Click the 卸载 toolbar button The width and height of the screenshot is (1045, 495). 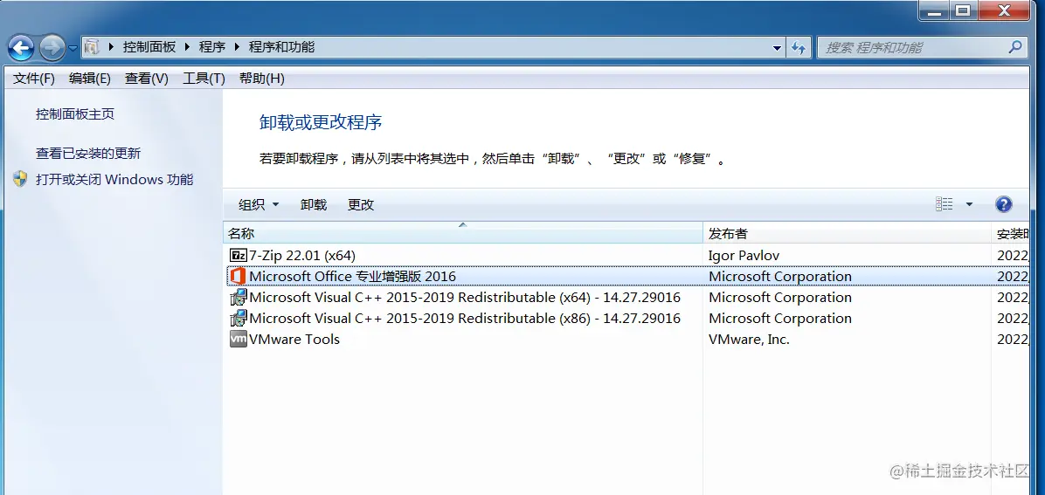pos(313,204)
